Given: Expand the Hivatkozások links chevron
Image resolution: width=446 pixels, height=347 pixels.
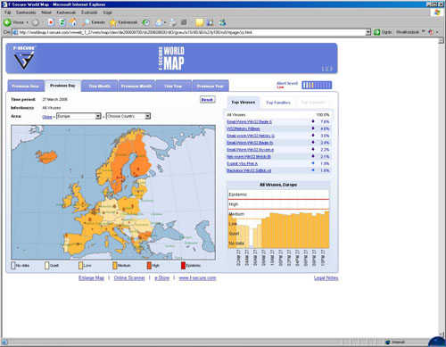Looking at the screenshot, I should coord(423,31).
